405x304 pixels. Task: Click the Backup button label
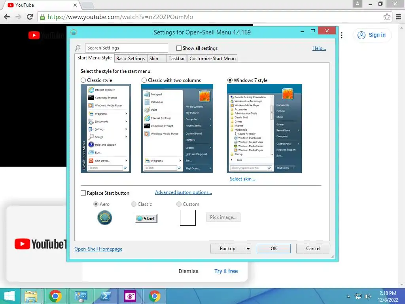coord(227,249)
